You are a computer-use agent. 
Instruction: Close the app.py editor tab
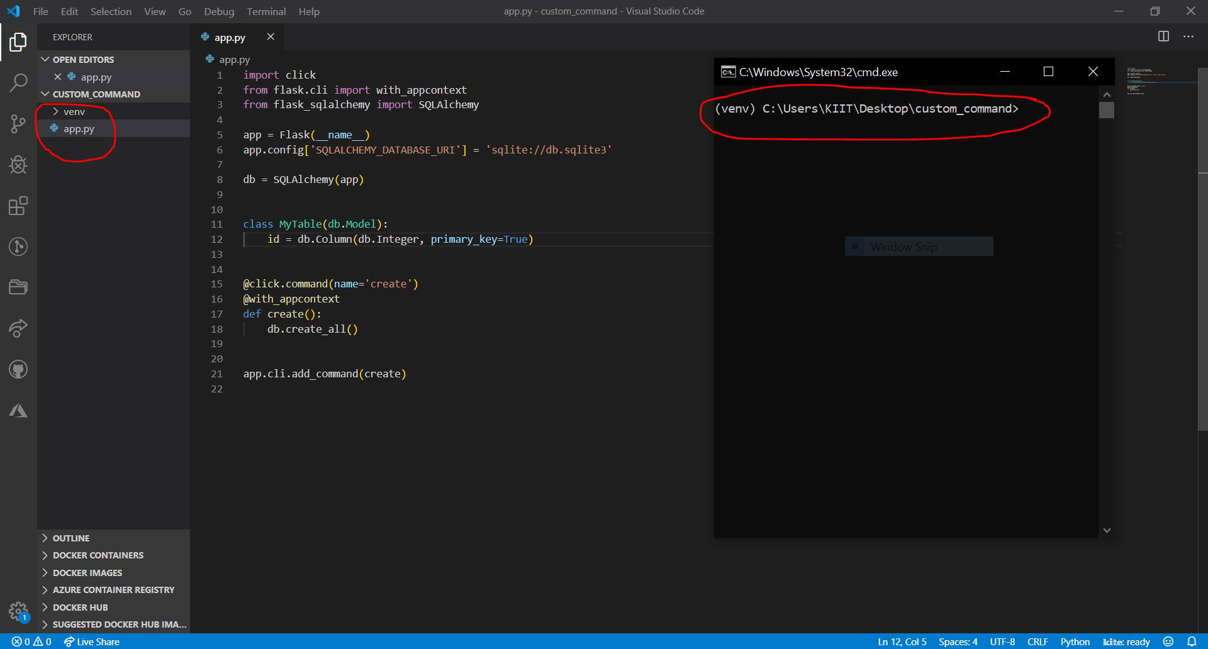(271, 36)
